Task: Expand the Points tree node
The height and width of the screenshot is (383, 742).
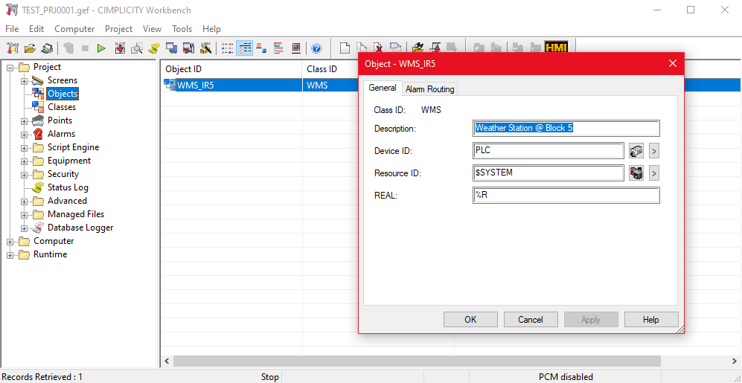Action: click(24, 121)
